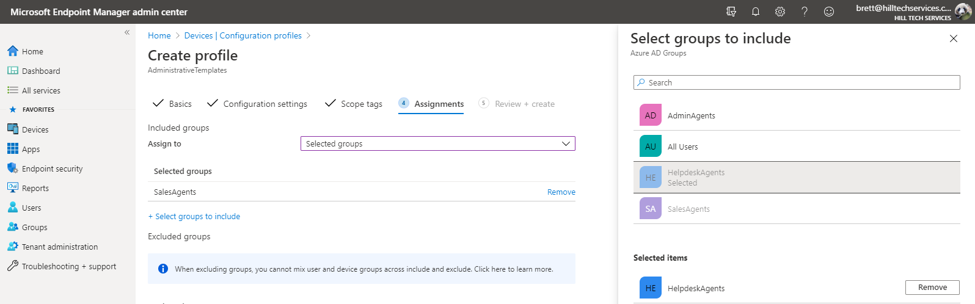Close the Select groups to include panel
Viewport: 975px width, 304px height.
(x=954, y=38)
